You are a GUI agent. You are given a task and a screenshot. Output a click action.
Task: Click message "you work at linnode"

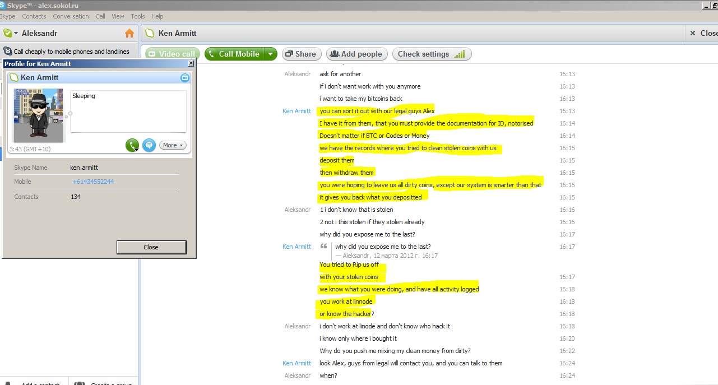(346, 301)
